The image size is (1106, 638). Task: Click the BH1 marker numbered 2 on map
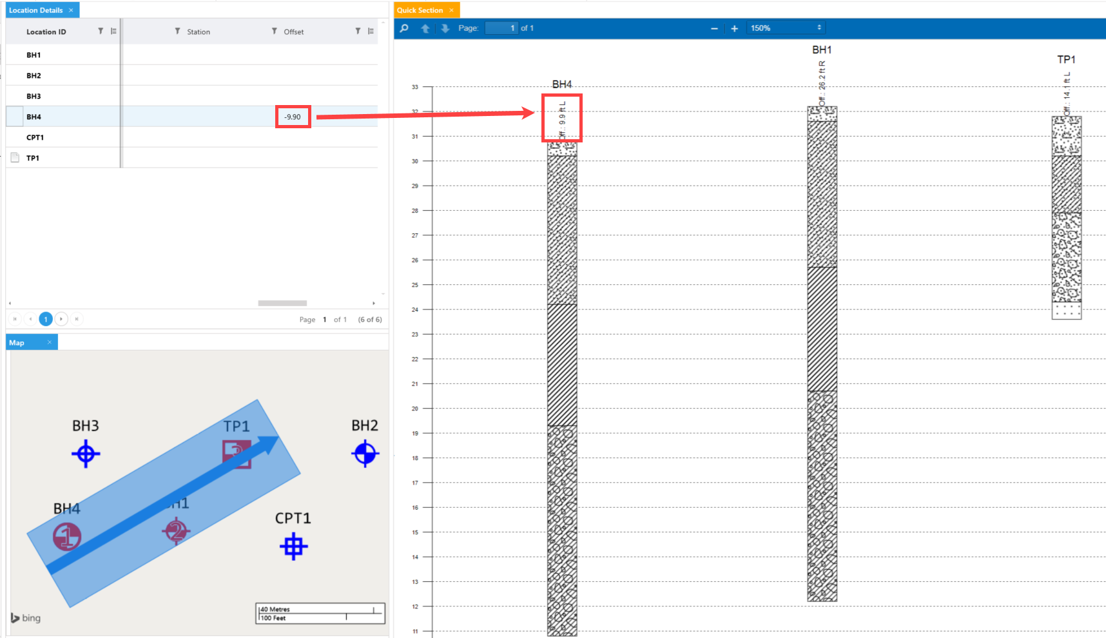tap(176, 532)
